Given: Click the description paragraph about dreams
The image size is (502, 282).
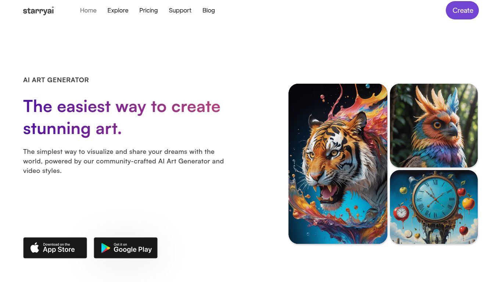Looking at the screenshot, I should tap(123, 161).
